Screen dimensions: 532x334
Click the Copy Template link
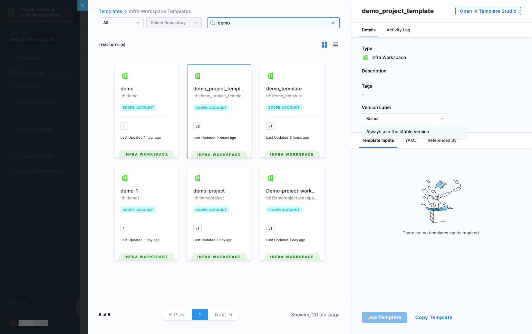[434, 317]
